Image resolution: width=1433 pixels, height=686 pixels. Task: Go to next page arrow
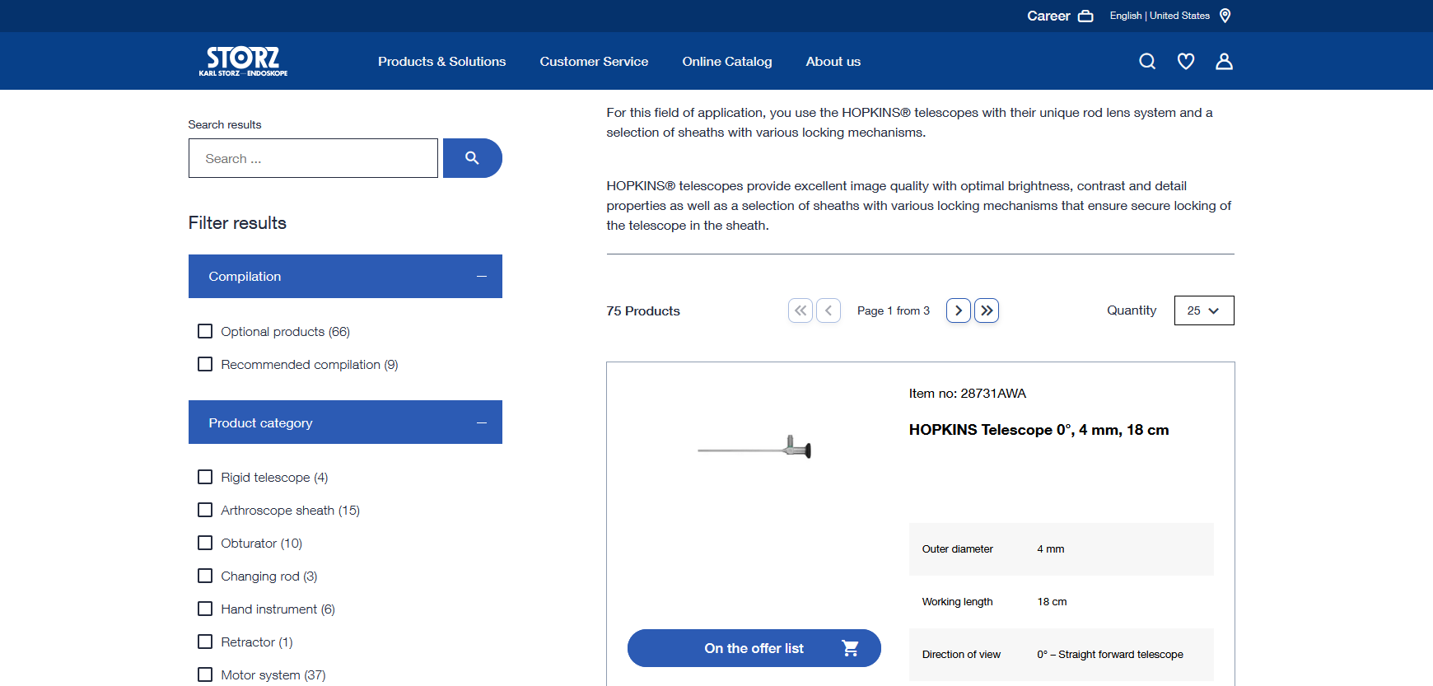tap(959, 310)
